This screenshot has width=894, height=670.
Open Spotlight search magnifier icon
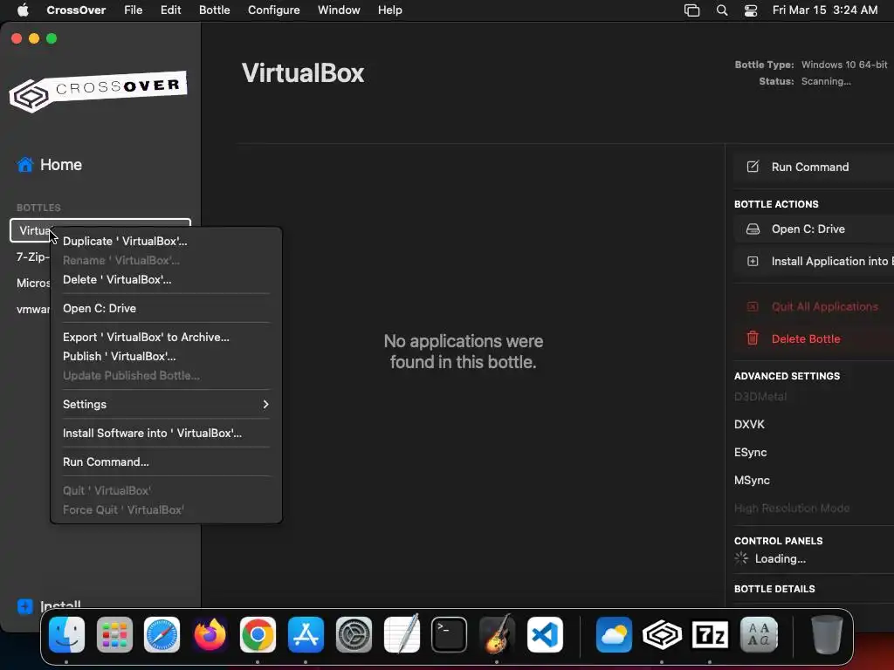(722, 10)
